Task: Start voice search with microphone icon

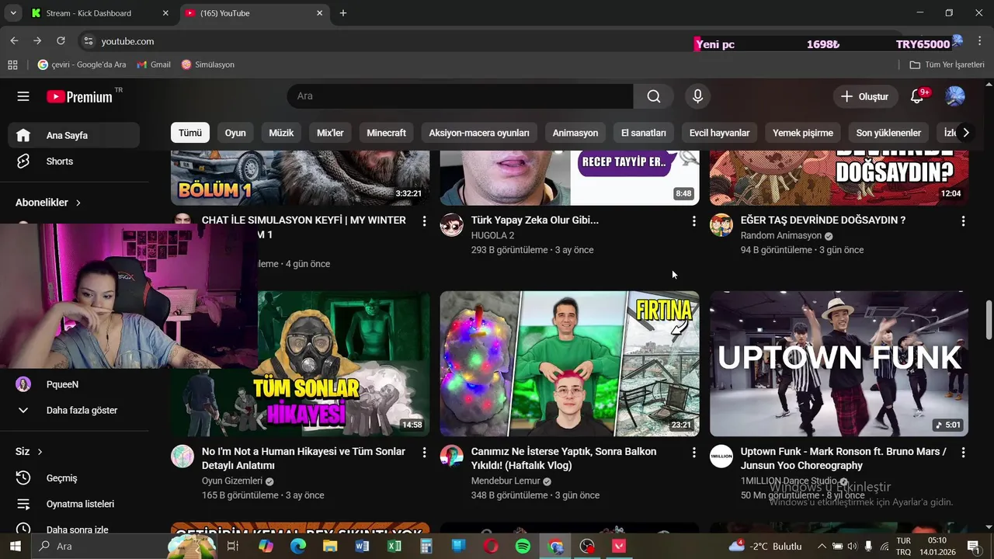Action: 697,96
